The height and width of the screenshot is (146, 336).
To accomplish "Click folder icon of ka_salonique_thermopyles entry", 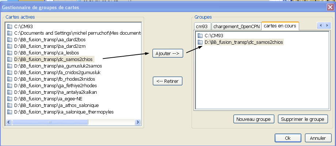I will (10, 112).
